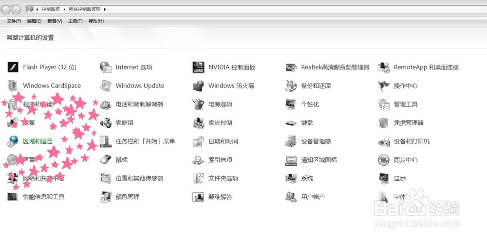
Task: Open the RemoteApp 和桌面连接 icon
Action: [x=384, y=67]
